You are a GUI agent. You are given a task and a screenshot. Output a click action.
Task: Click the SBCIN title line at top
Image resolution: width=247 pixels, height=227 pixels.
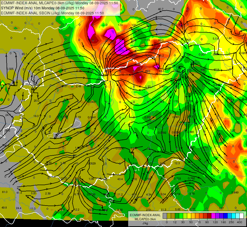(x=52, y=13)
